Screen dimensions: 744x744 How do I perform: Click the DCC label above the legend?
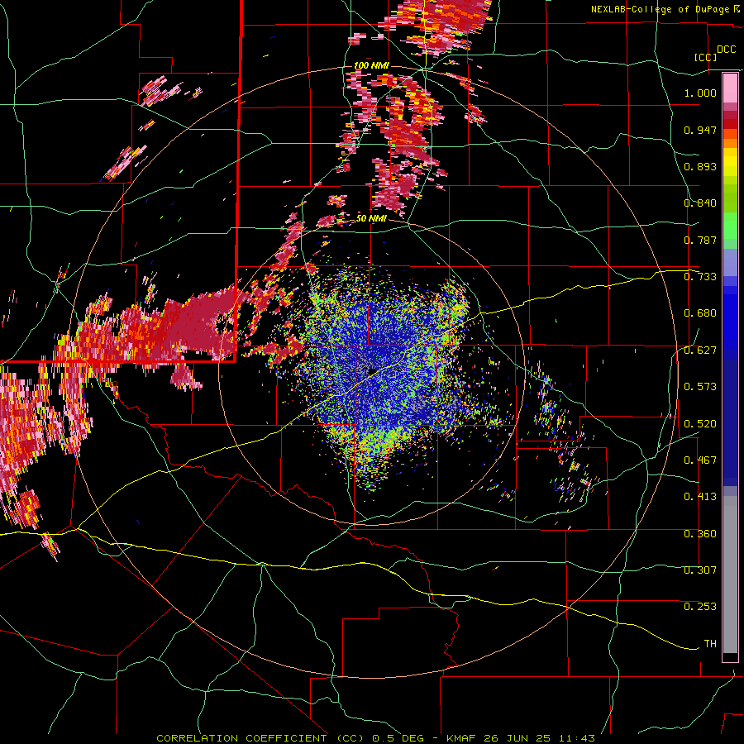(726, 50)
